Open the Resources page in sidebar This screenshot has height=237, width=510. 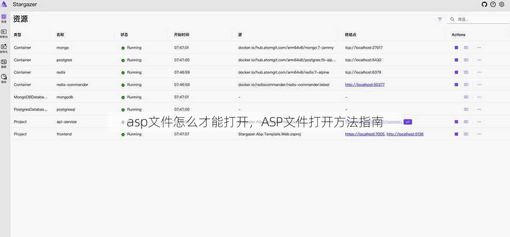(x=4, y=18)
